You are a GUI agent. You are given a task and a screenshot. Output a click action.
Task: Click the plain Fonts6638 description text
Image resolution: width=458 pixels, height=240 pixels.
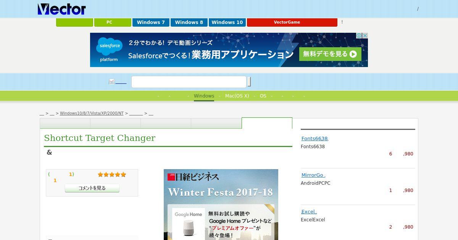[313, 147]
